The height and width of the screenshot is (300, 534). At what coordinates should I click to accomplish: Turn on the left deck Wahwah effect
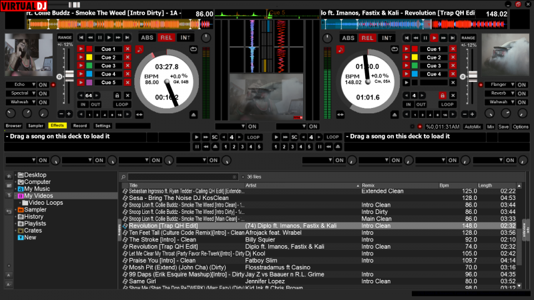pos(43,102)
